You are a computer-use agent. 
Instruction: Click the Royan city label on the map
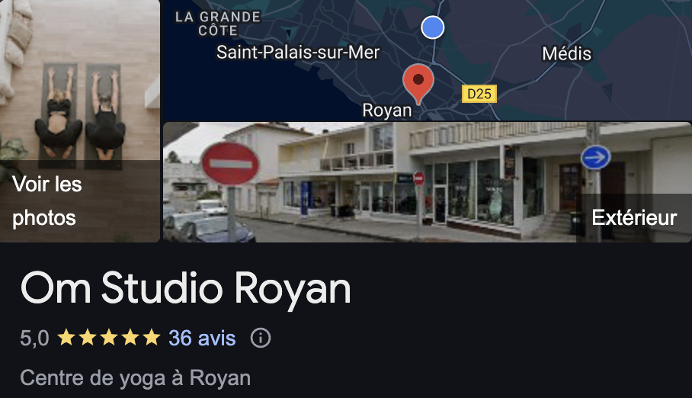pyautogui.click(x=387, y=111)
